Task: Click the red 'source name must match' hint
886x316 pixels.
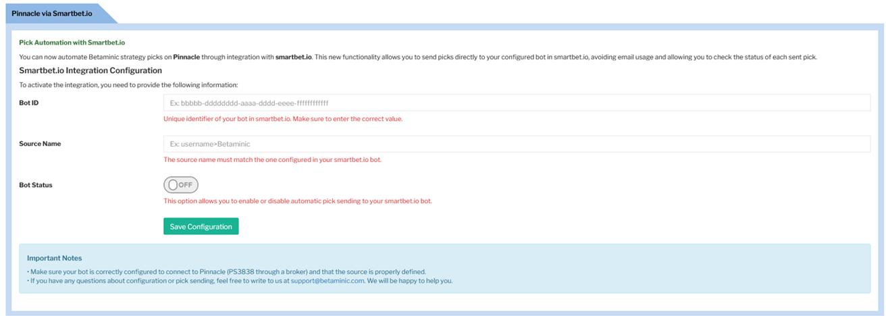Action: (277, 160)
